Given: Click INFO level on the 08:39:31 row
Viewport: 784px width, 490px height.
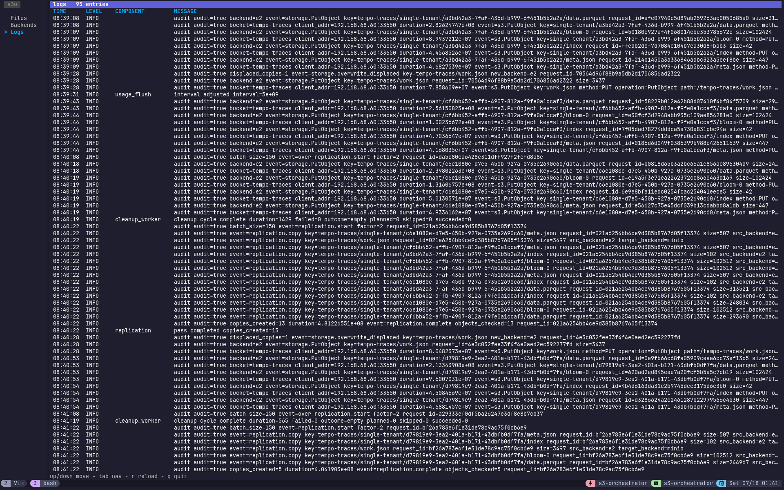Looking at the screenshot, I should 92,95.
